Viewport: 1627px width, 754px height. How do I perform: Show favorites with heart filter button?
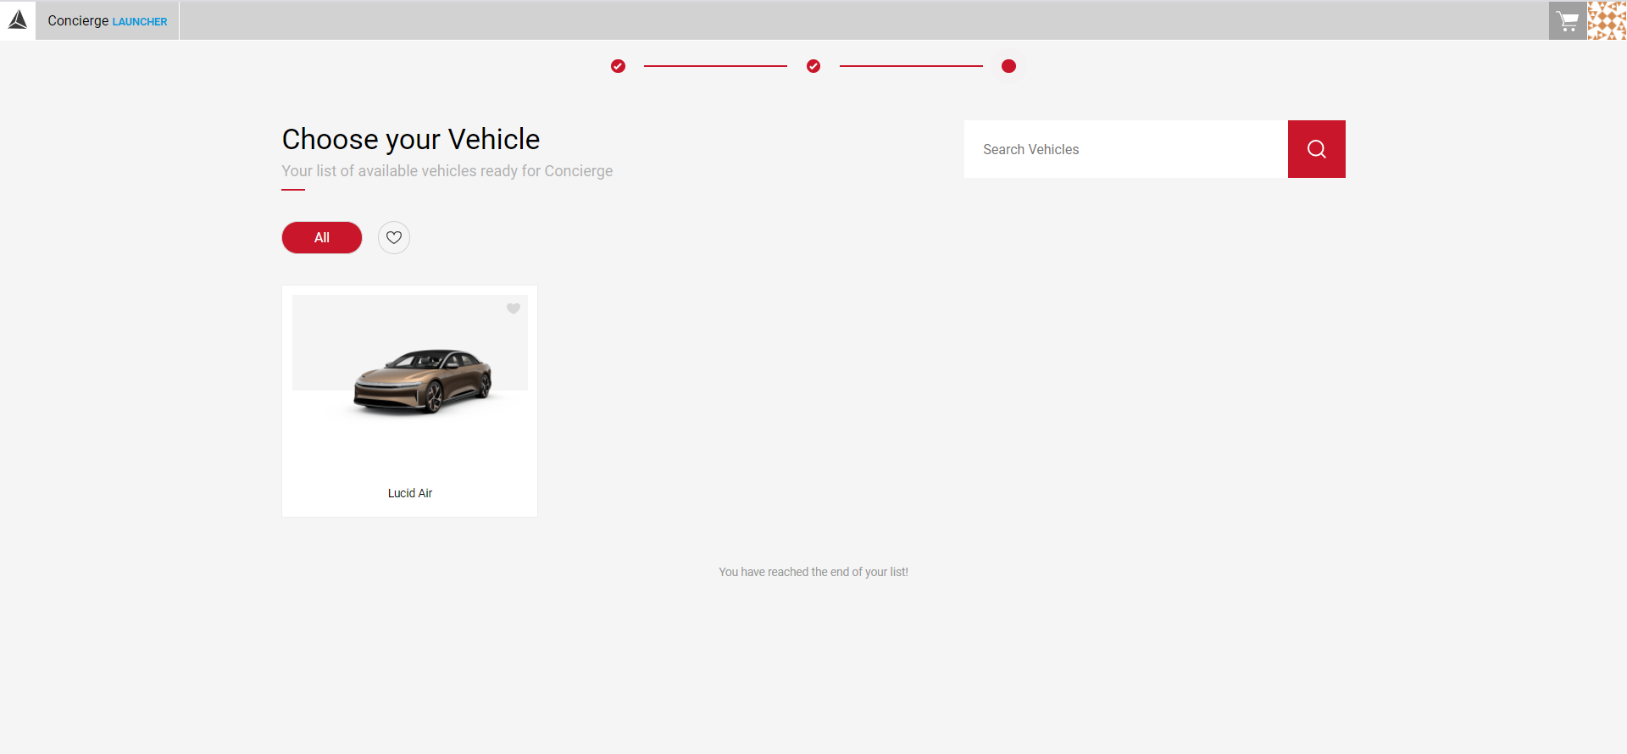click(394, 238)
